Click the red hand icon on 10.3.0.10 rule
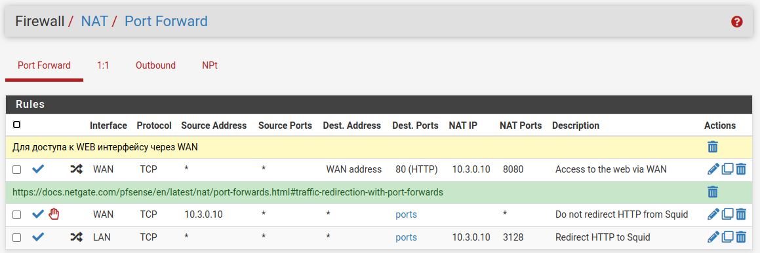760x253 pixels. 54,214
